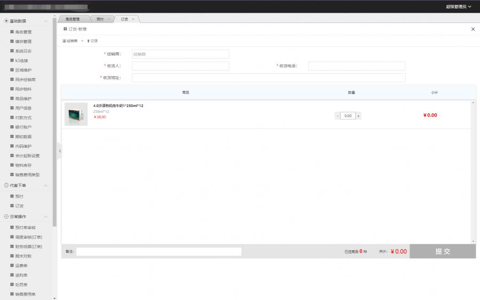The image size is (480, 300).
Task: Click the grid icon beside 角色管理
Action: [12, 32]
